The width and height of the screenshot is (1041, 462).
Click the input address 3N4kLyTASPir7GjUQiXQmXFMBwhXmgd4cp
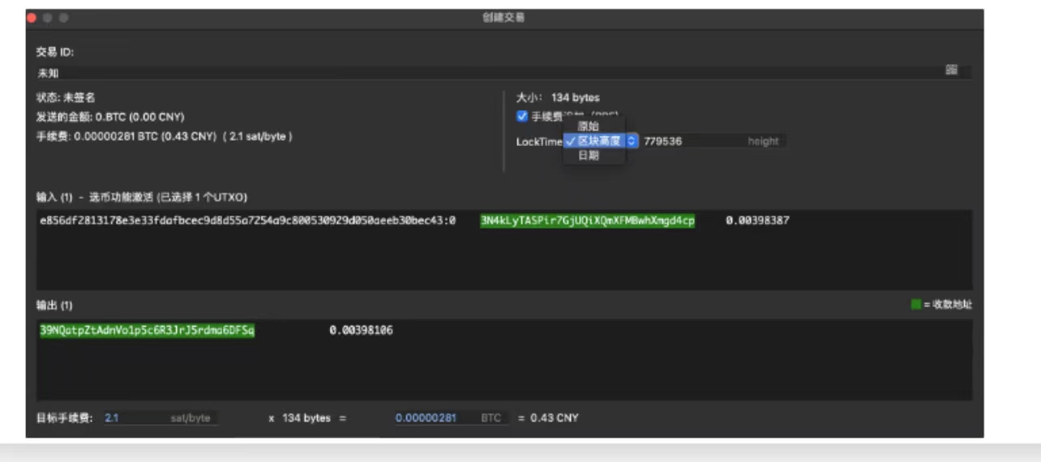point(587,220)
